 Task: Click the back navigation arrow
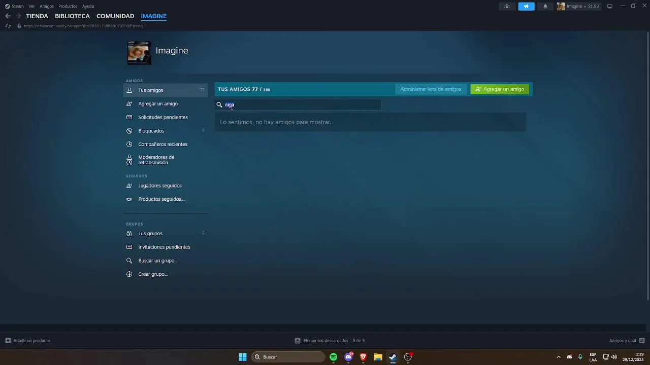[8, 16]
